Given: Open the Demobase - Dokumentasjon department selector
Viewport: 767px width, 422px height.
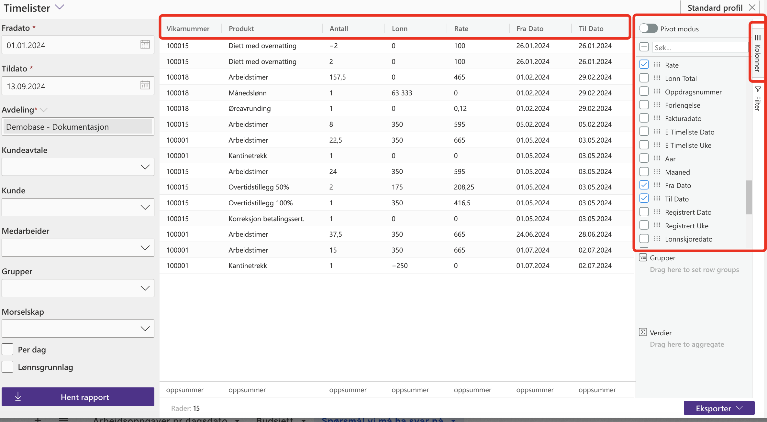Looking at the screenshot, I should tap(78, 126).
